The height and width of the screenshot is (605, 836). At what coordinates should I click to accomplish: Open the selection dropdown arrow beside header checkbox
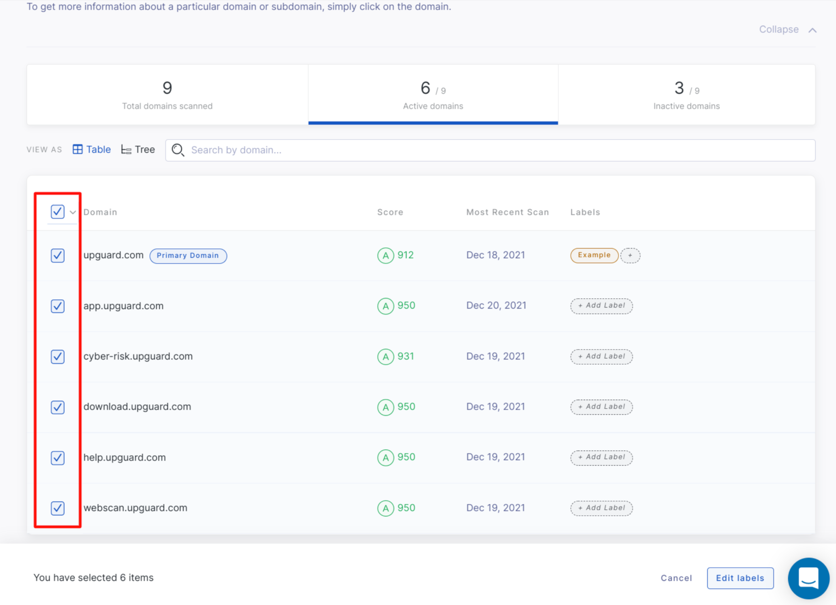(x=73, y=212)
